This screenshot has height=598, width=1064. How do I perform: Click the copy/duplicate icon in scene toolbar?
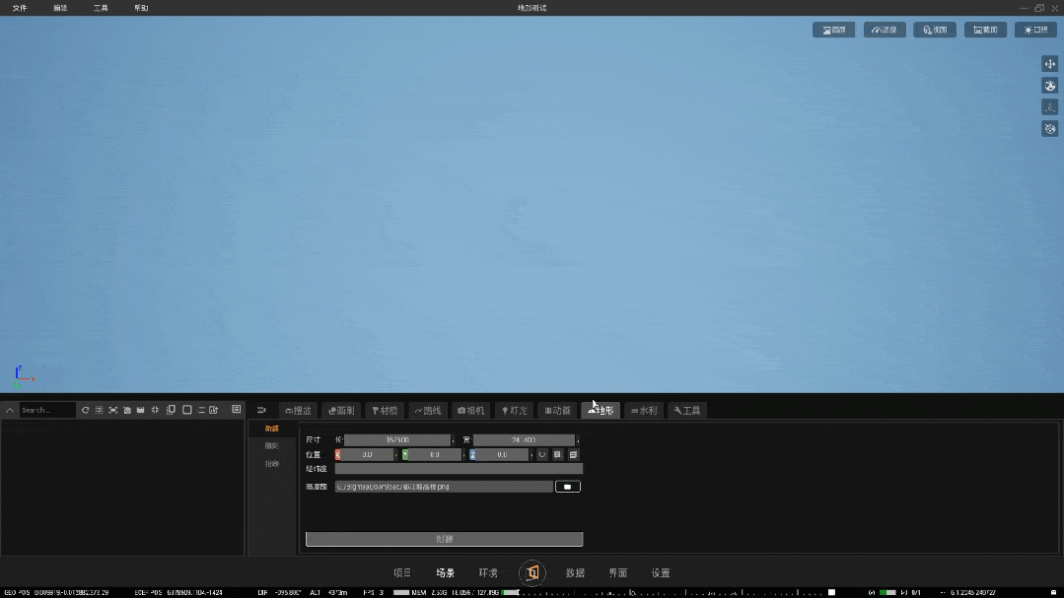171,410
